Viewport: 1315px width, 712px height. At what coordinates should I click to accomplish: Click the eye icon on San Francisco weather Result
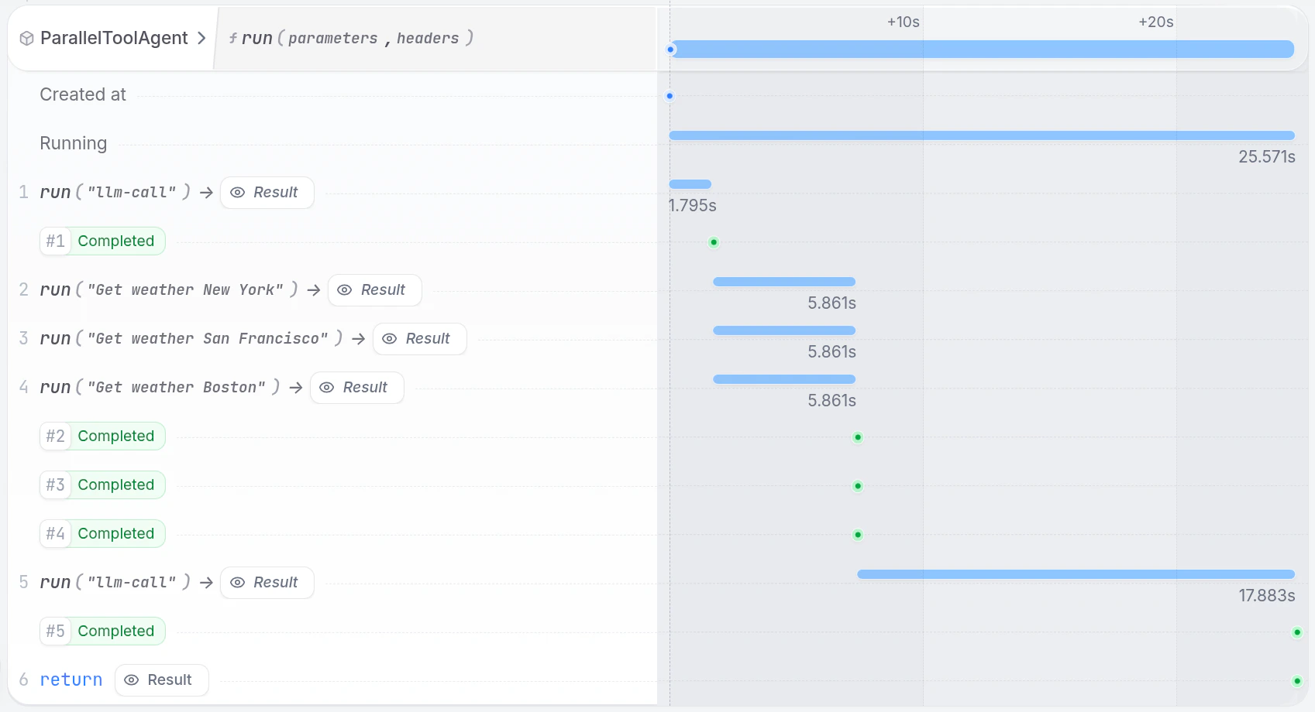pos(390,338)
